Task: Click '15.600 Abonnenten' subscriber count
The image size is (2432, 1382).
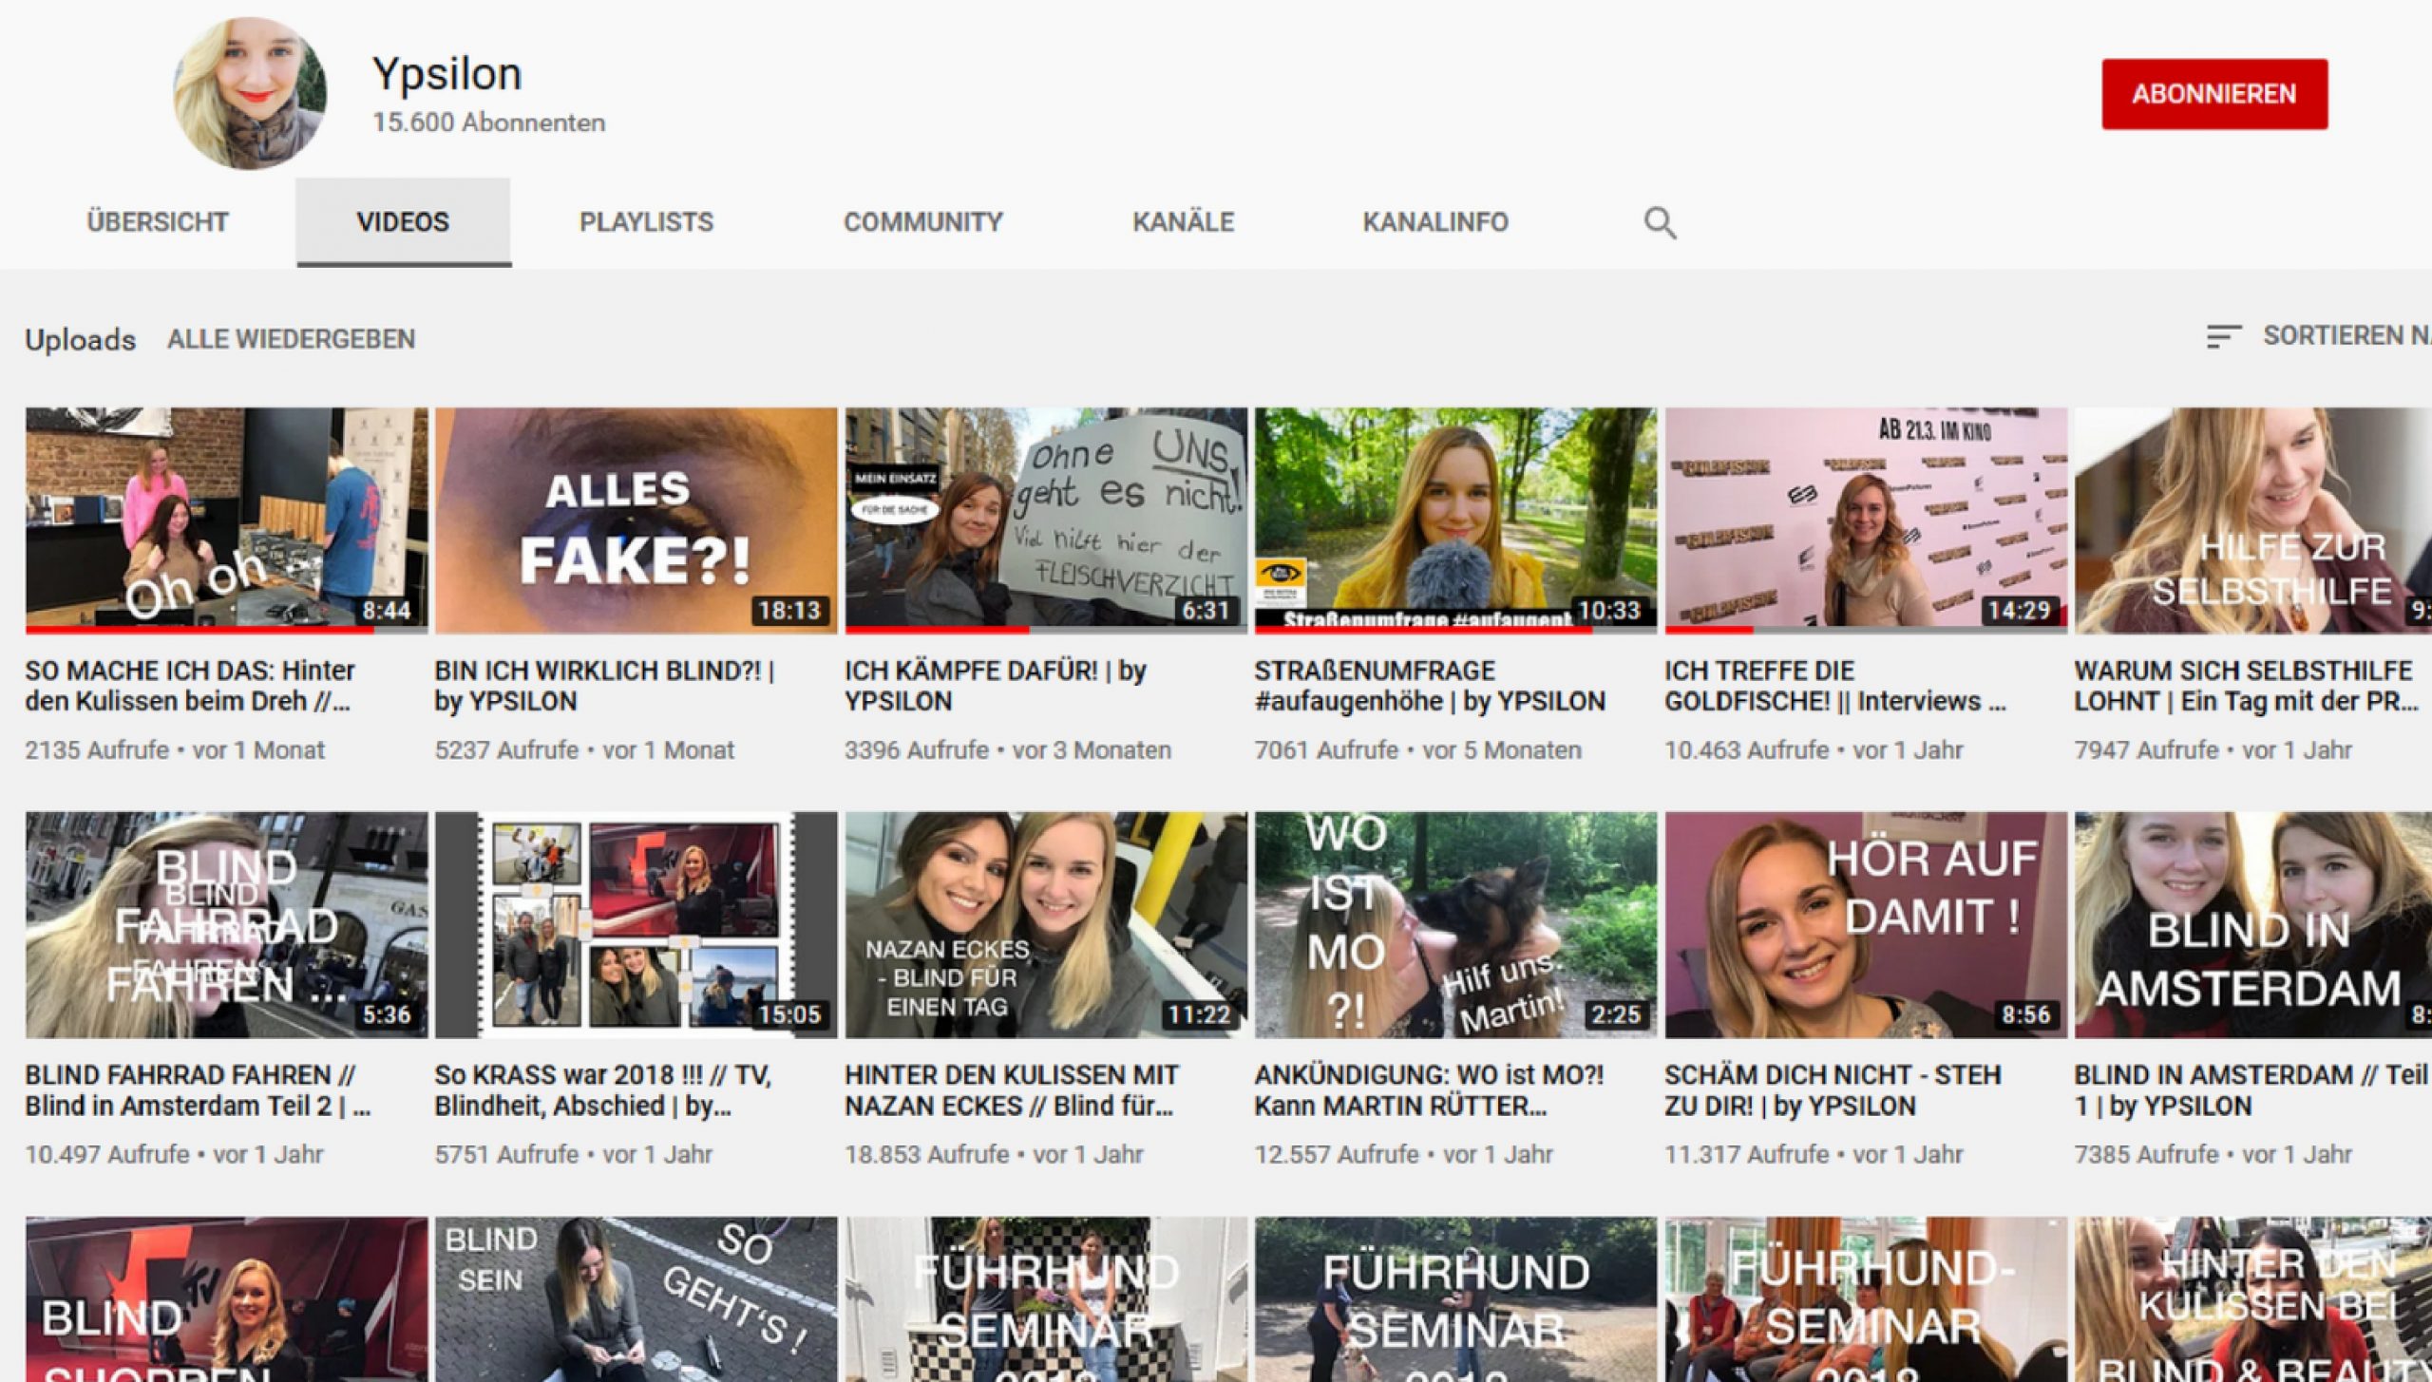Action: tap(488, 123)
